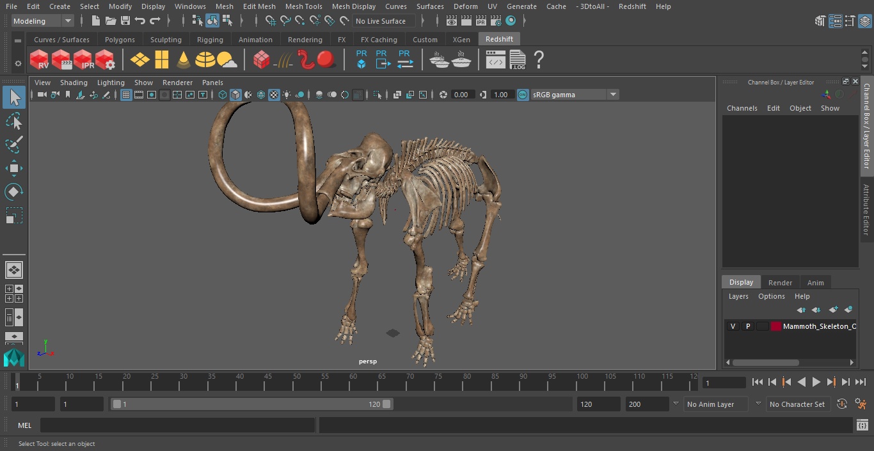874x451 pixels.
Task: Click No Live Surface field
Action: pos(384,21)
